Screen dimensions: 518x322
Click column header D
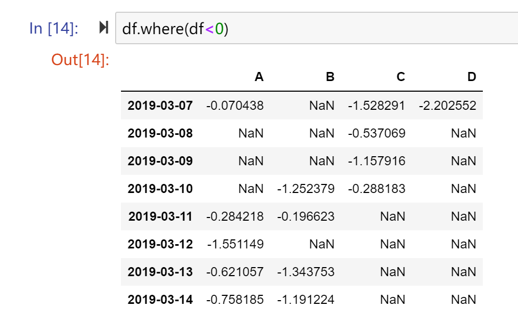472,77
